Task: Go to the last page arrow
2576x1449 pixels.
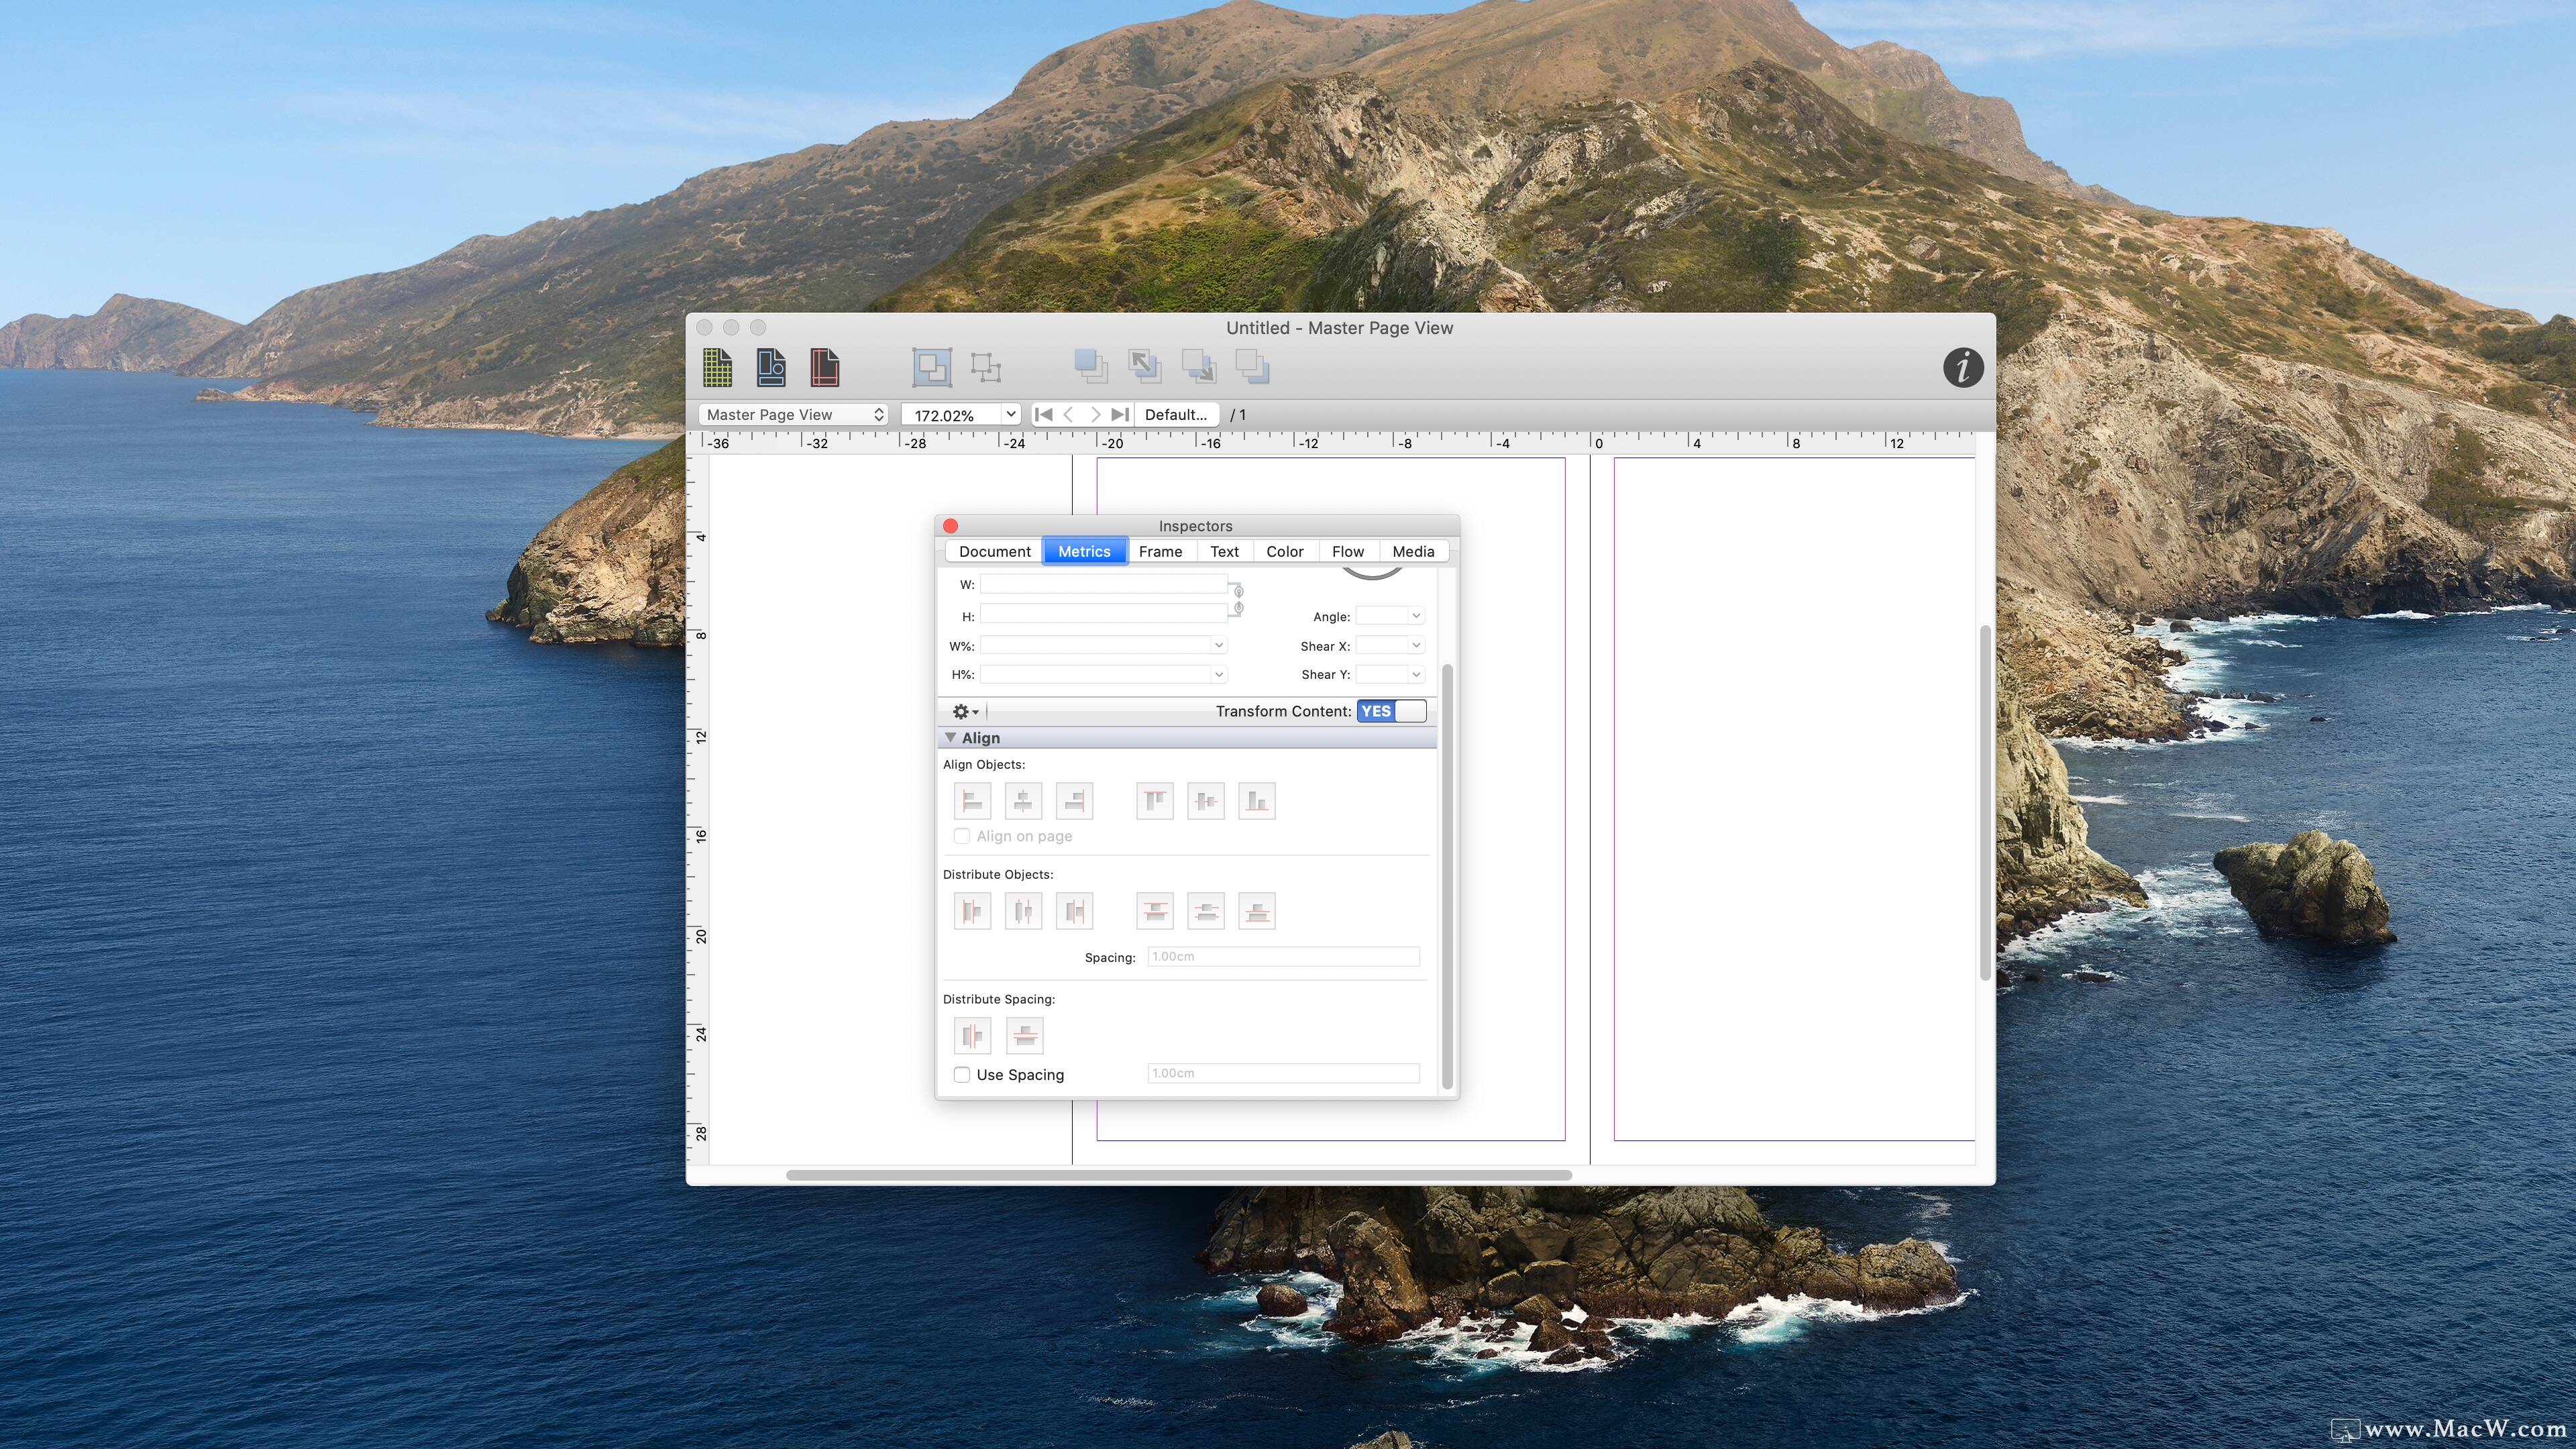Action: (x=1120, y=414)
